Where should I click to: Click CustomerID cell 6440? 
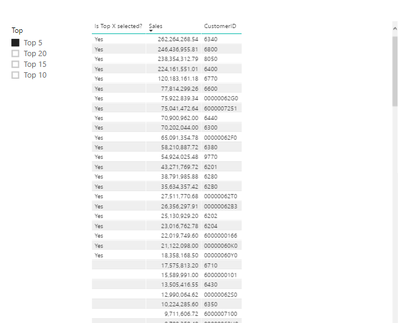pos(211,118)
